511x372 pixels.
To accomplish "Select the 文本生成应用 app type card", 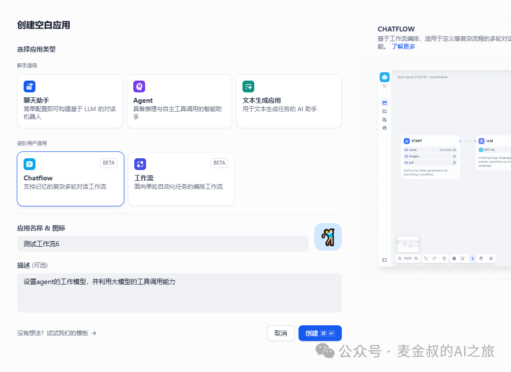I will tap(289, 101).
